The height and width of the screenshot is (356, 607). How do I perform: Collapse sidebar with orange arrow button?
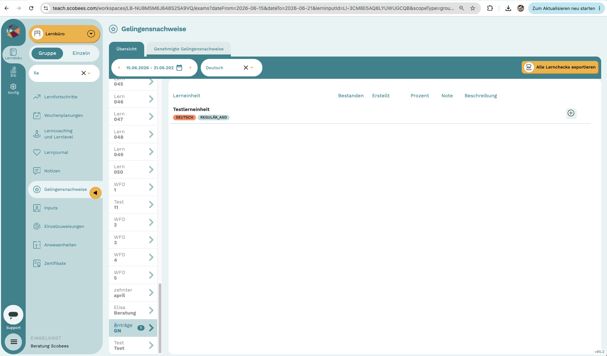[96, 193]
